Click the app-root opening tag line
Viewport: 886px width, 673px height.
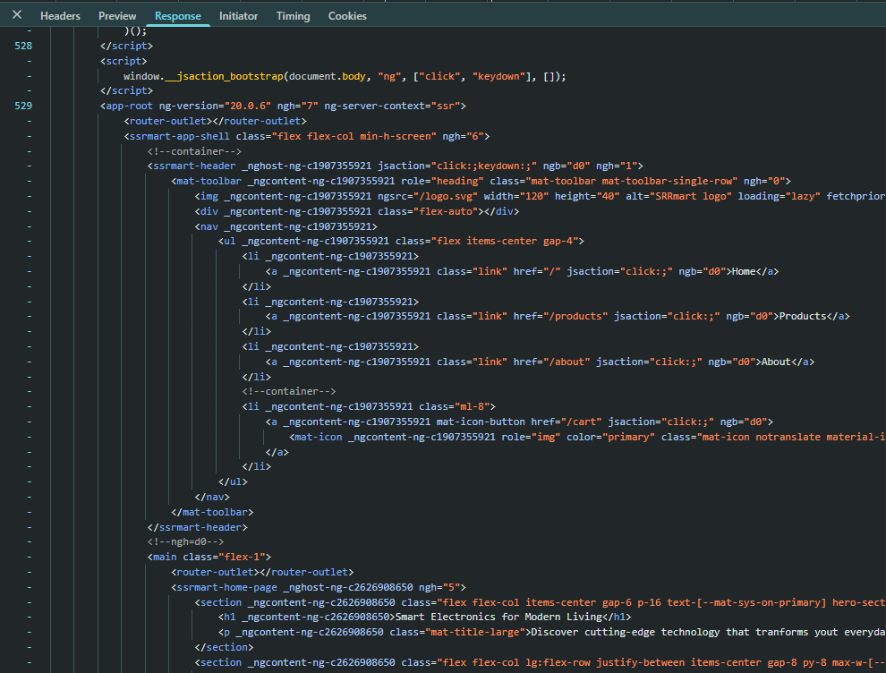tap(282, 106)
